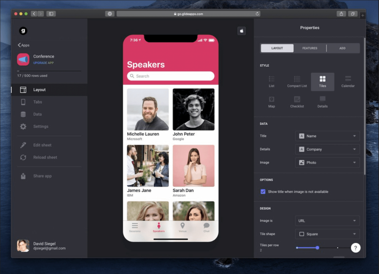Image resolution: width=379 pixels, height=274 pixels.
Task: Open the Chat tab in phone preview
Action: pos(206,227)
